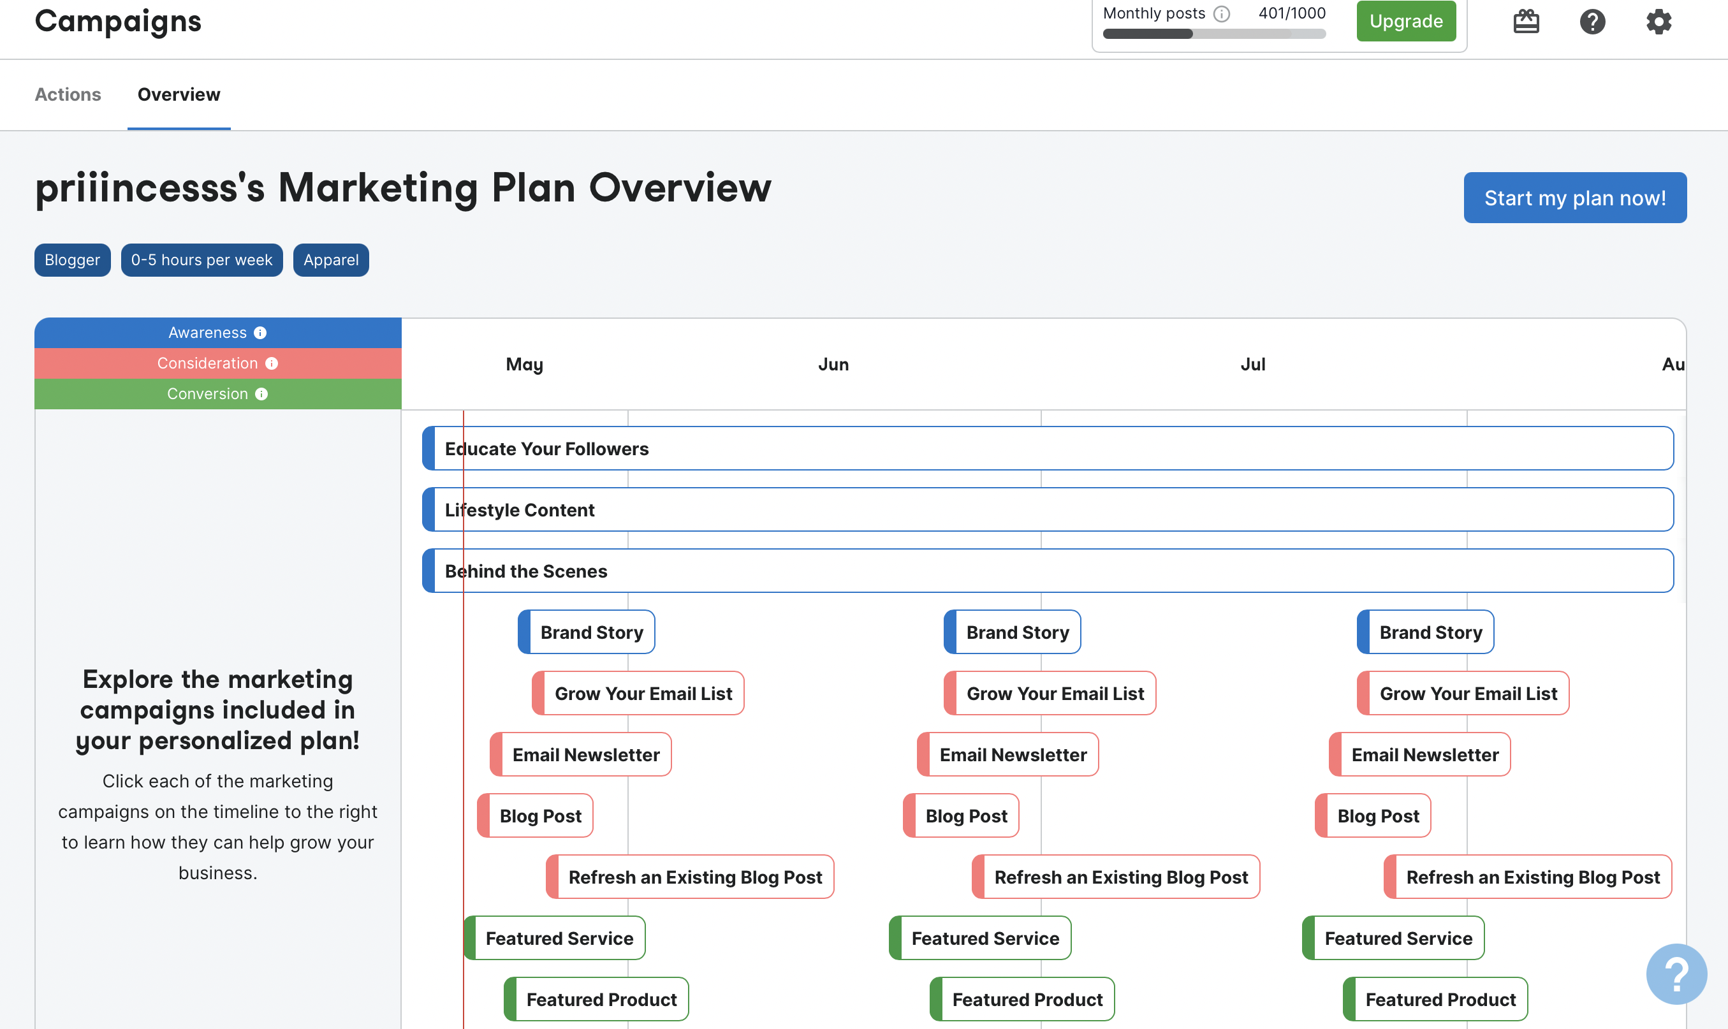Select the Awareness legend bar
The image size is (1728, 1029).
point(217,333)
